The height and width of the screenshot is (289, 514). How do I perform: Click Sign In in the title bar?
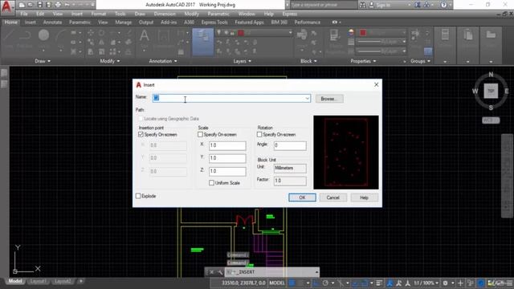point(383,5)
